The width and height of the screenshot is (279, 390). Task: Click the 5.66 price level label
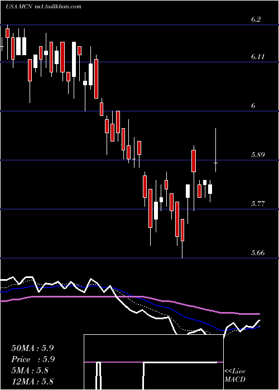tap(258, 253)
